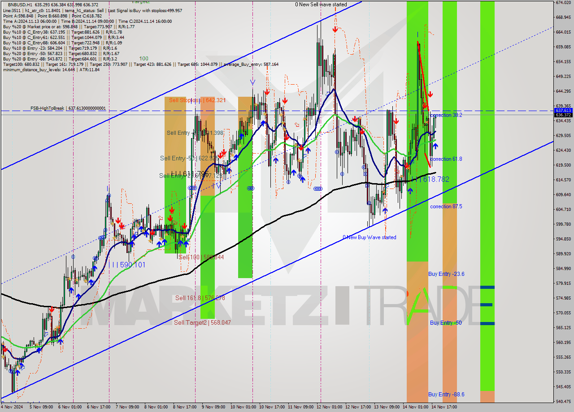This screenshot has height=412, width=574.
Task: Click the Sell 100 | 589.844 label
Action: point(201,257)
